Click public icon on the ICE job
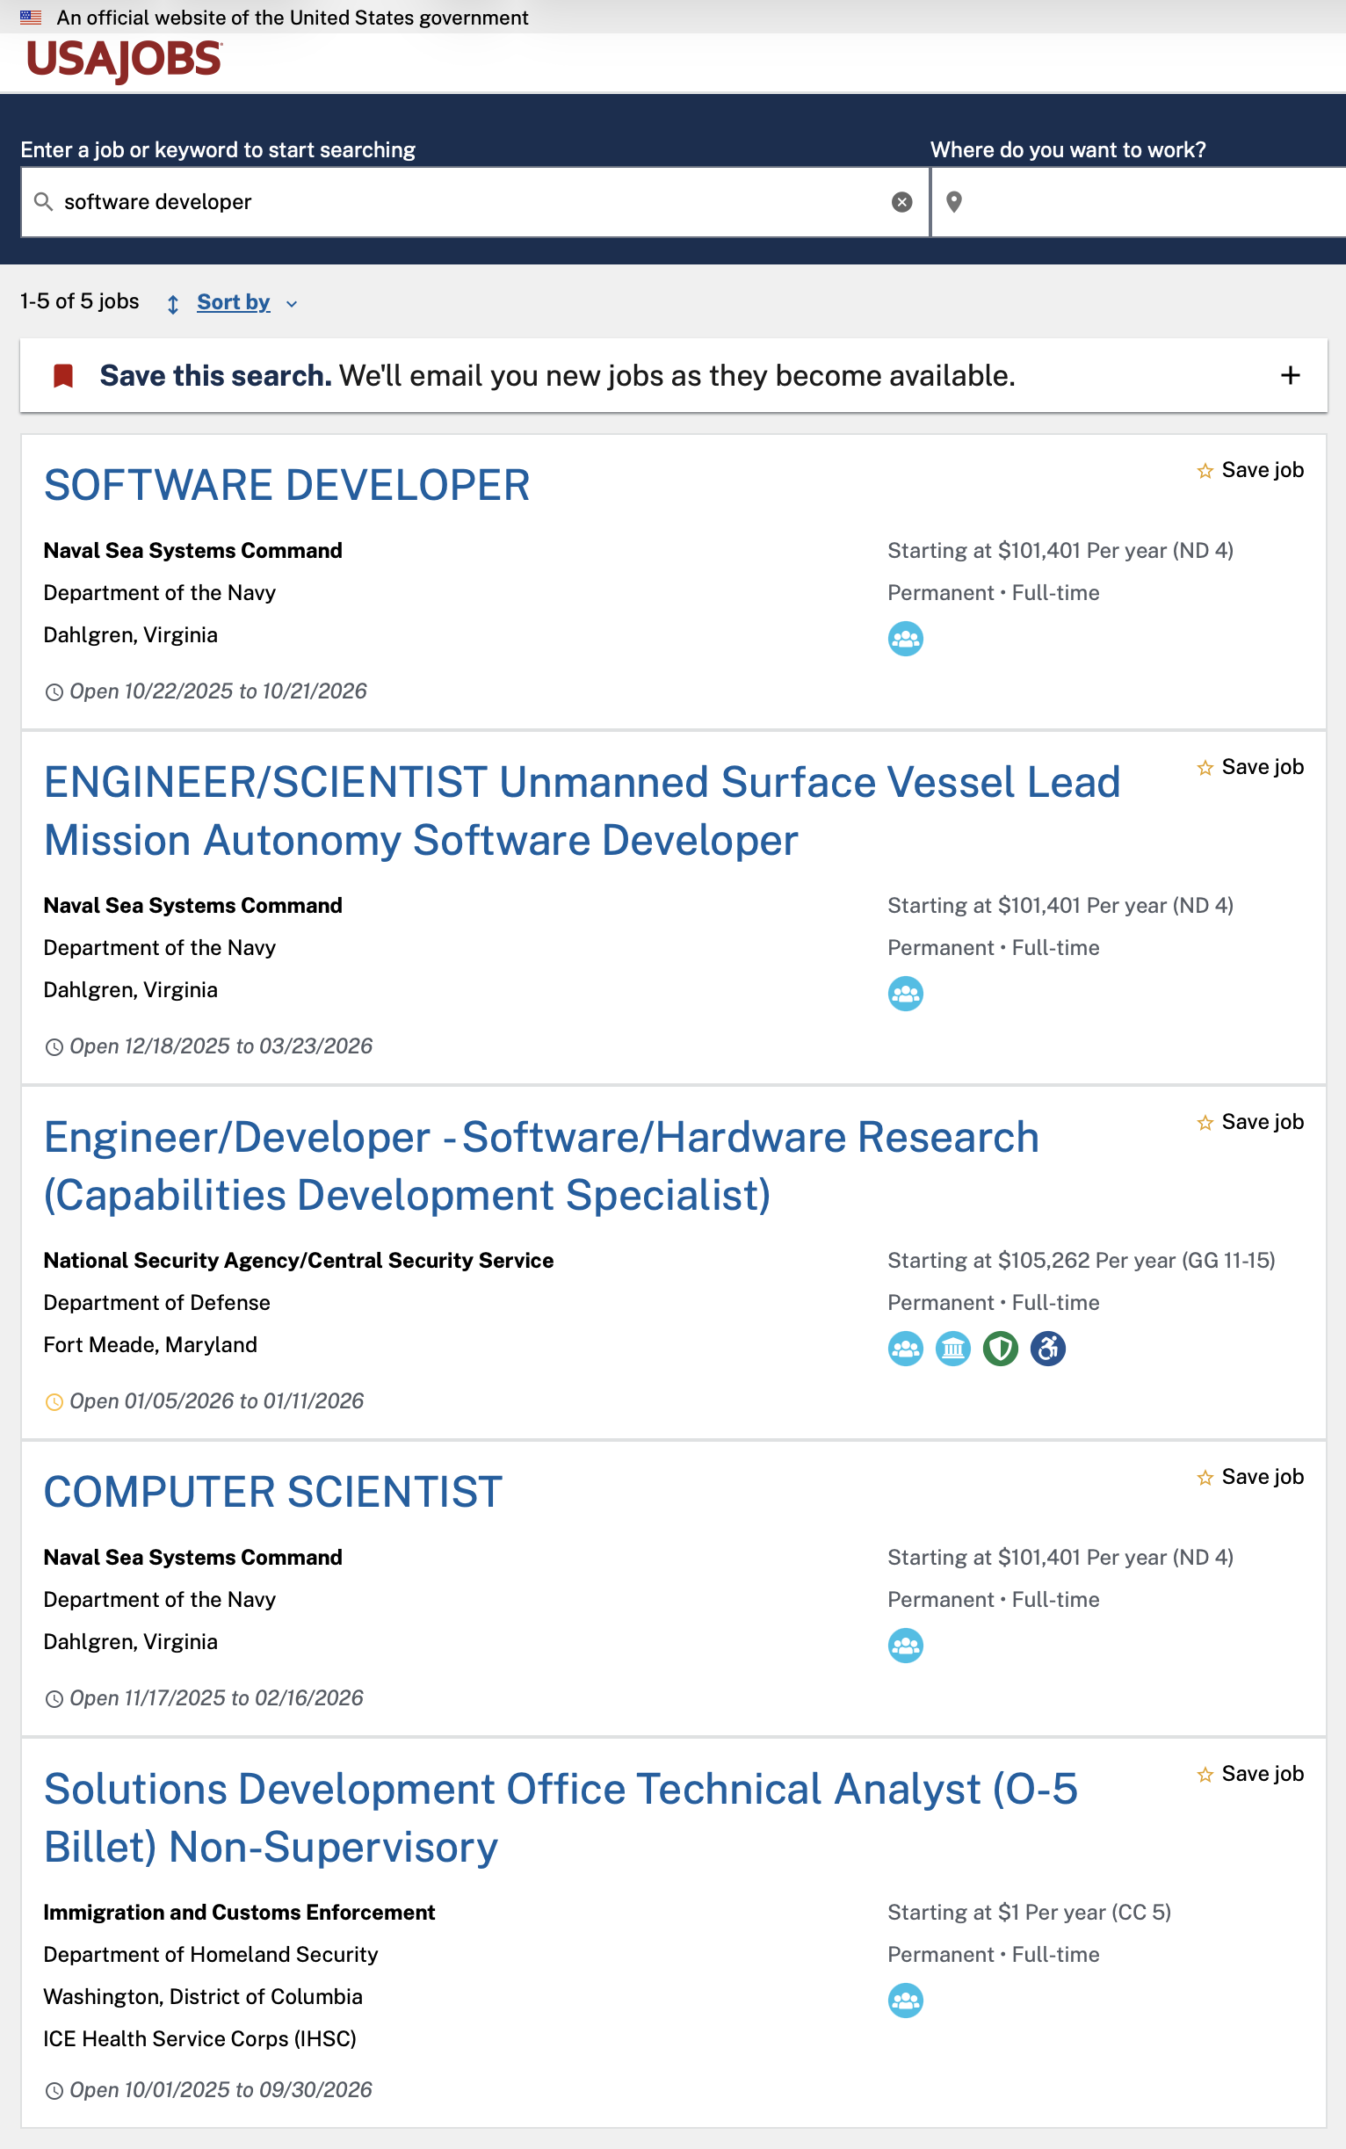Viewport: 1346px width, 2149px height. [905, 2001]
